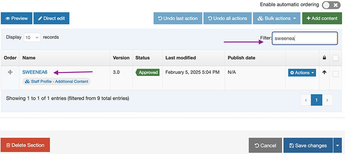Check the select-all checkbox in header
Screen dimensions: 345x154
[336, 58]
